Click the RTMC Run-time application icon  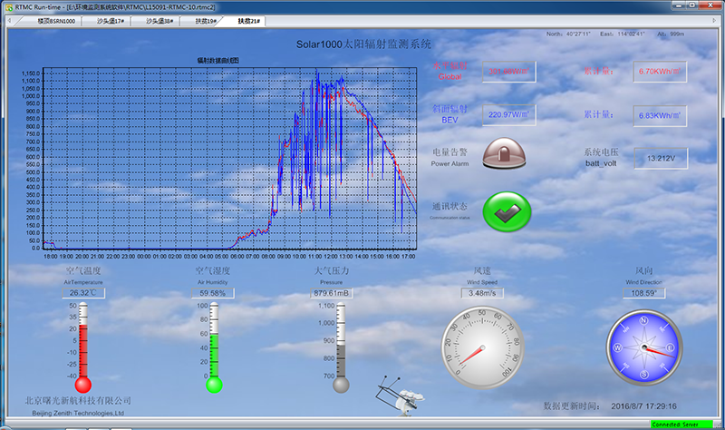tap(8, 7)
